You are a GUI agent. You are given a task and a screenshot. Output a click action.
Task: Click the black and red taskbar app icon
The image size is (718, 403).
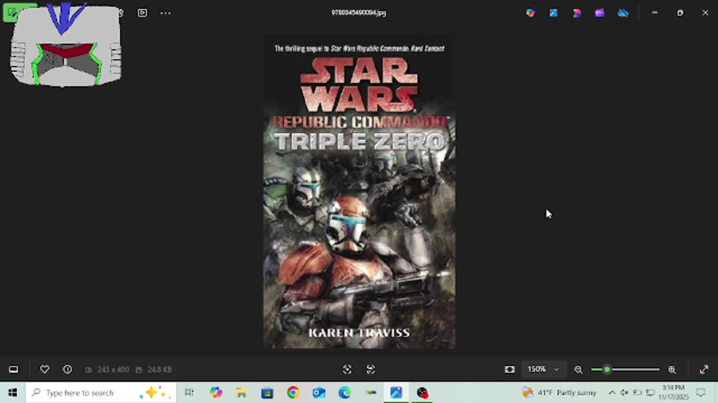(422, 393)
